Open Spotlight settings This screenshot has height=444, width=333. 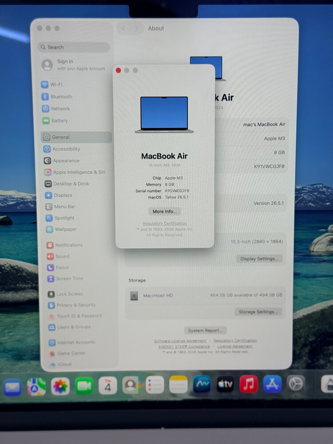(60, 218)
